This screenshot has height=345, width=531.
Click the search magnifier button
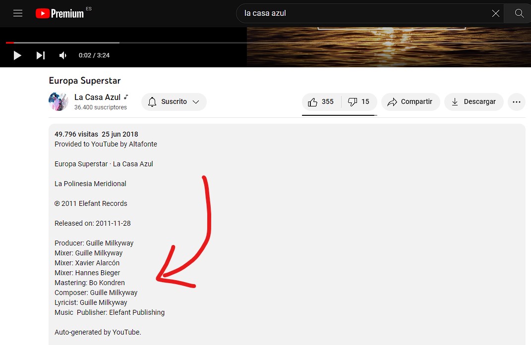tap(519, 13)
